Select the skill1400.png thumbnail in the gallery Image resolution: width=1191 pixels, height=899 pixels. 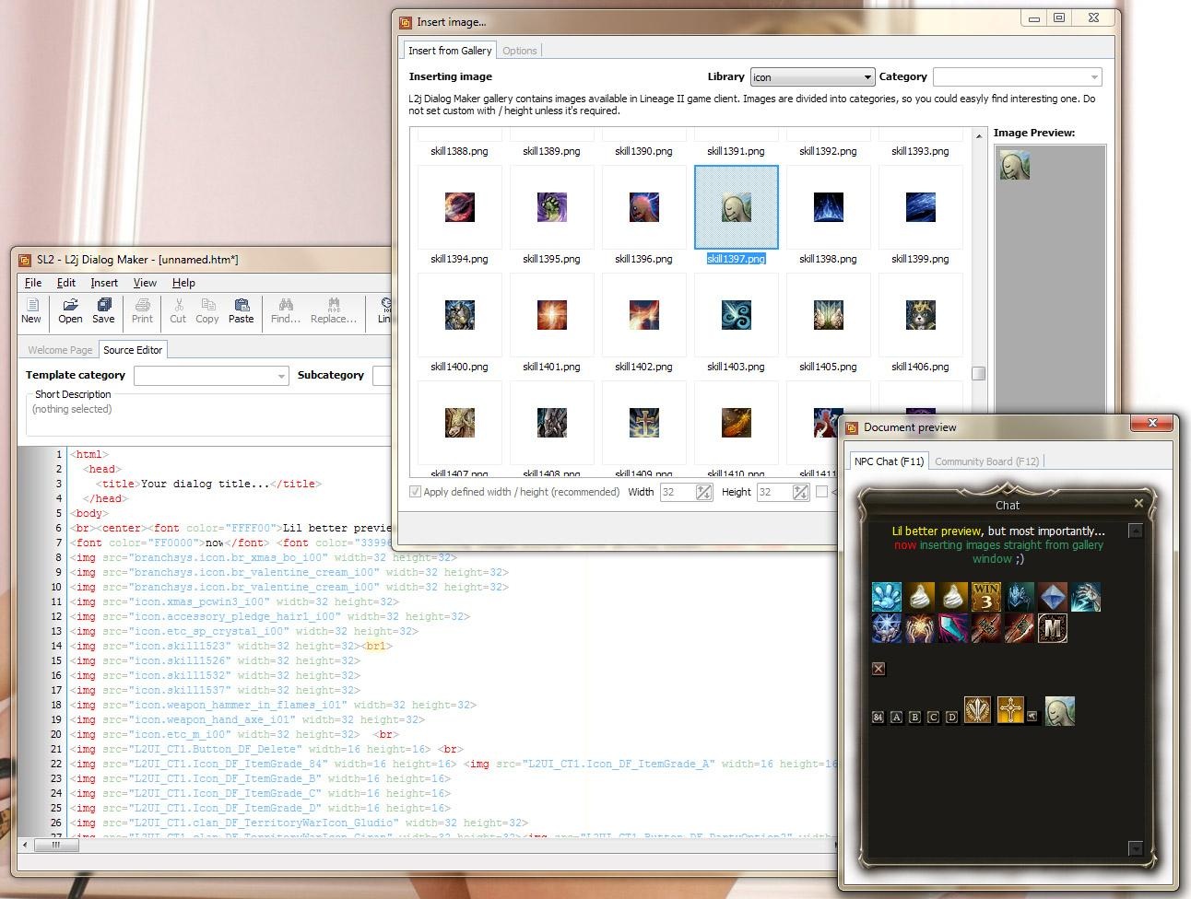click(x=459, y=314)
